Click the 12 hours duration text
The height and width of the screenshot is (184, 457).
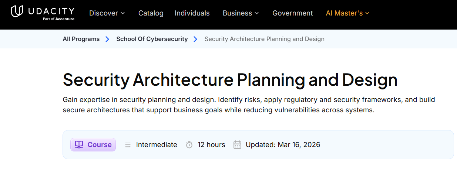coord(211,145)
